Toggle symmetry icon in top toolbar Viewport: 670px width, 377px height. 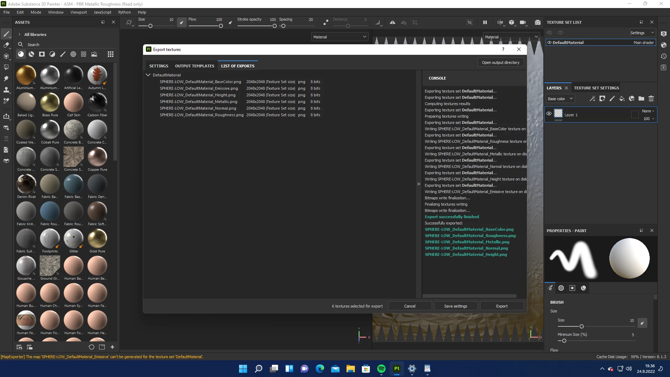tap(393, 22)
